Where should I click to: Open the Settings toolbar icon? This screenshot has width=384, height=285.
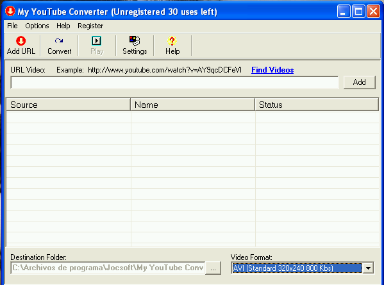coord(135,40)
